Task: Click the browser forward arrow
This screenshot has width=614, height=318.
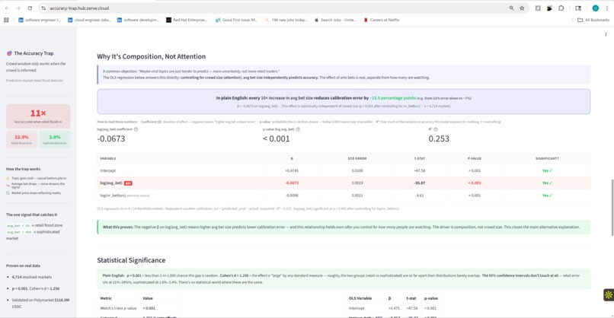Action: pyautogui.click(x=18, y=8)
